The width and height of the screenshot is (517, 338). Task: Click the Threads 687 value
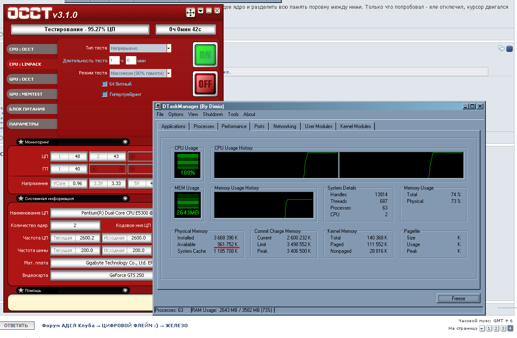coord(384,201)
